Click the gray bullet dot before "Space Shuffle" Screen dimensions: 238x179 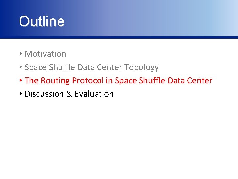[21, 67]
